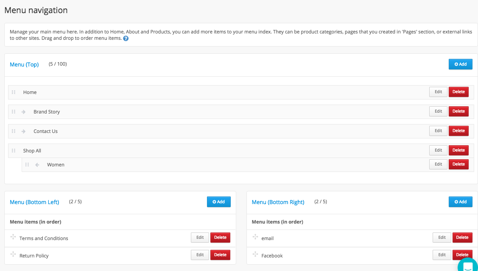Delete the Brand Story menu item

point(458,111)
